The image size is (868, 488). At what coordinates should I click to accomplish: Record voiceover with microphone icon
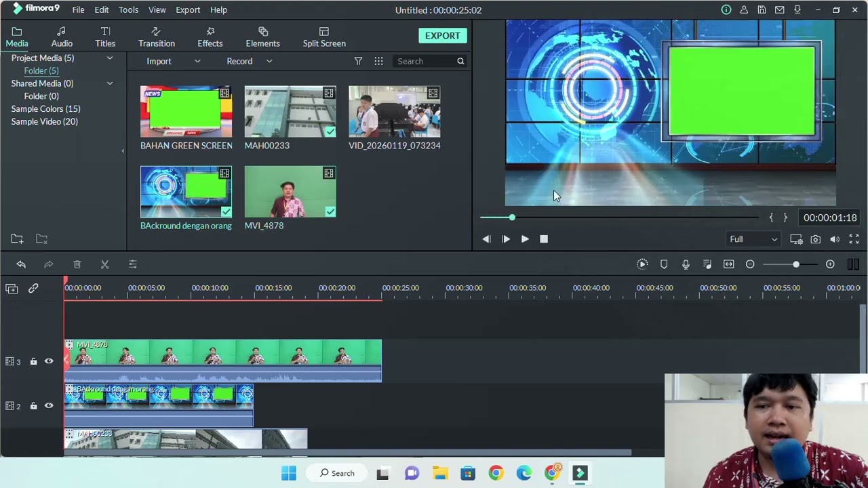686,264
